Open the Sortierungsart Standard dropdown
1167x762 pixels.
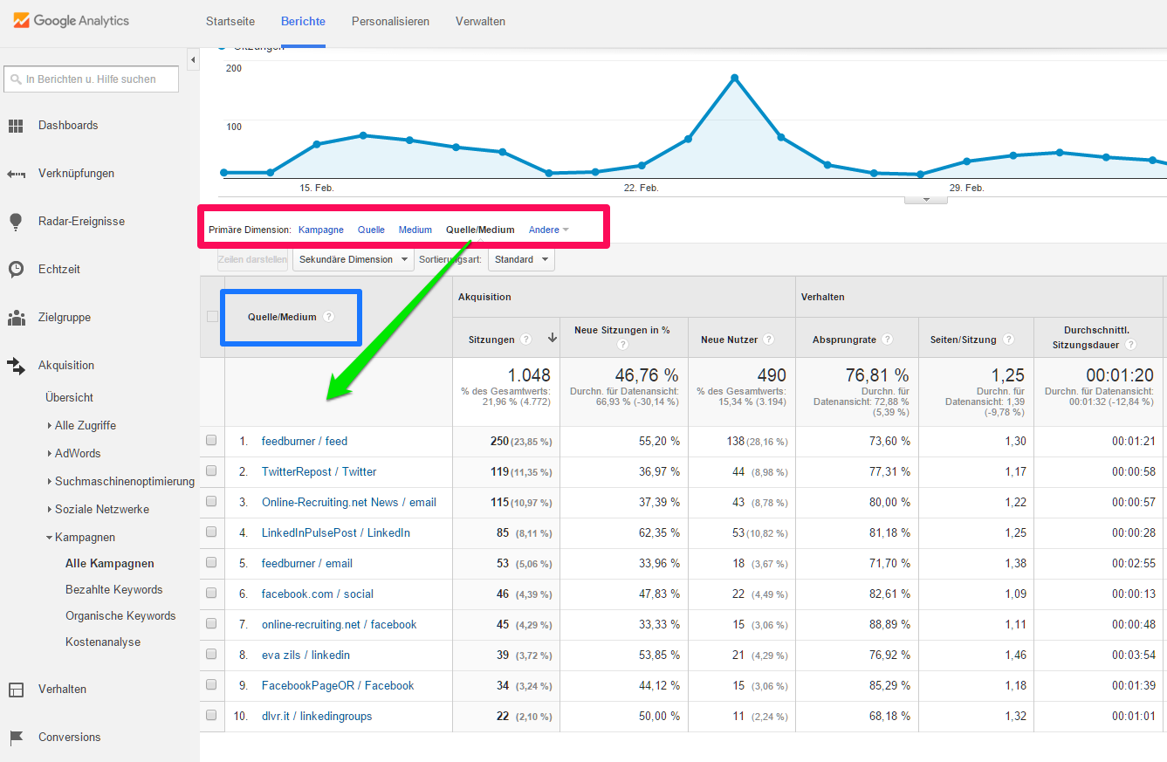pyautogui.click(x=521, y=259)
